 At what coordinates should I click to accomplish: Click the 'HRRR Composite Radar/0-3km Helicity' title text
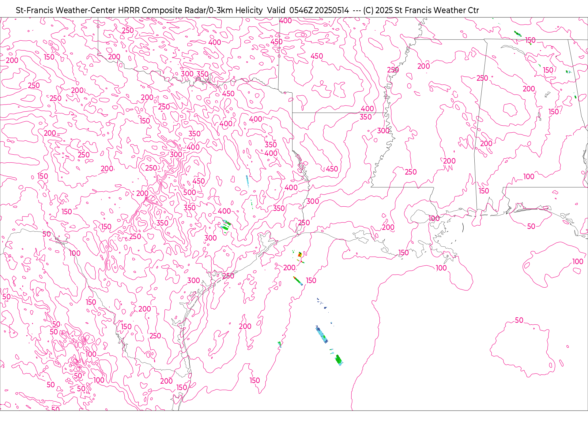pyautogui.click(x=190, y=10)
